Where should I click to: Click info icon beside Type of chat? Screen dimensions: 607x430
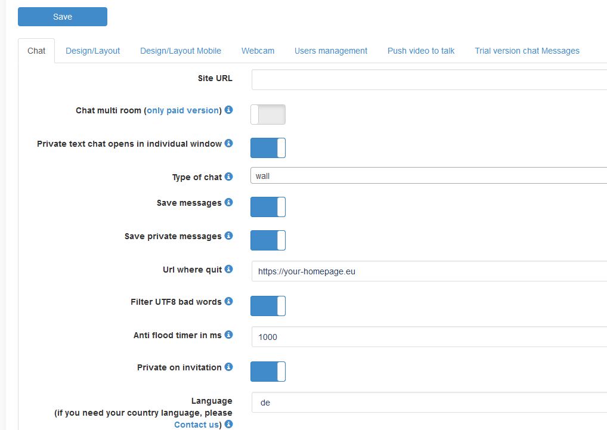point(229,177)
